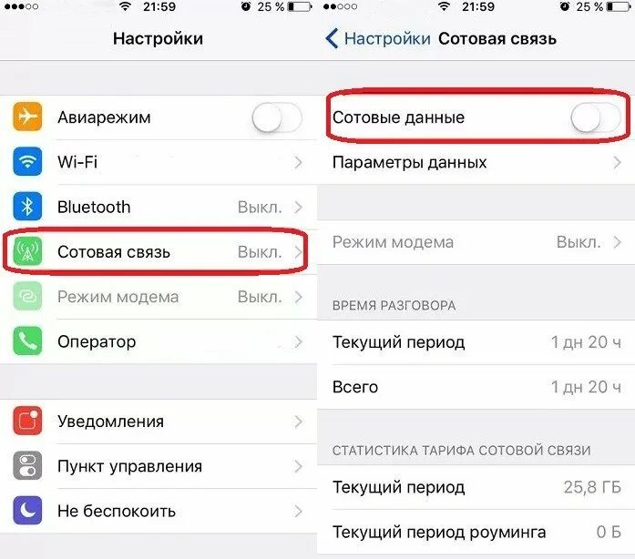
Task: Tap the orange Airplane mode icon
Action: tap(27, 117)
